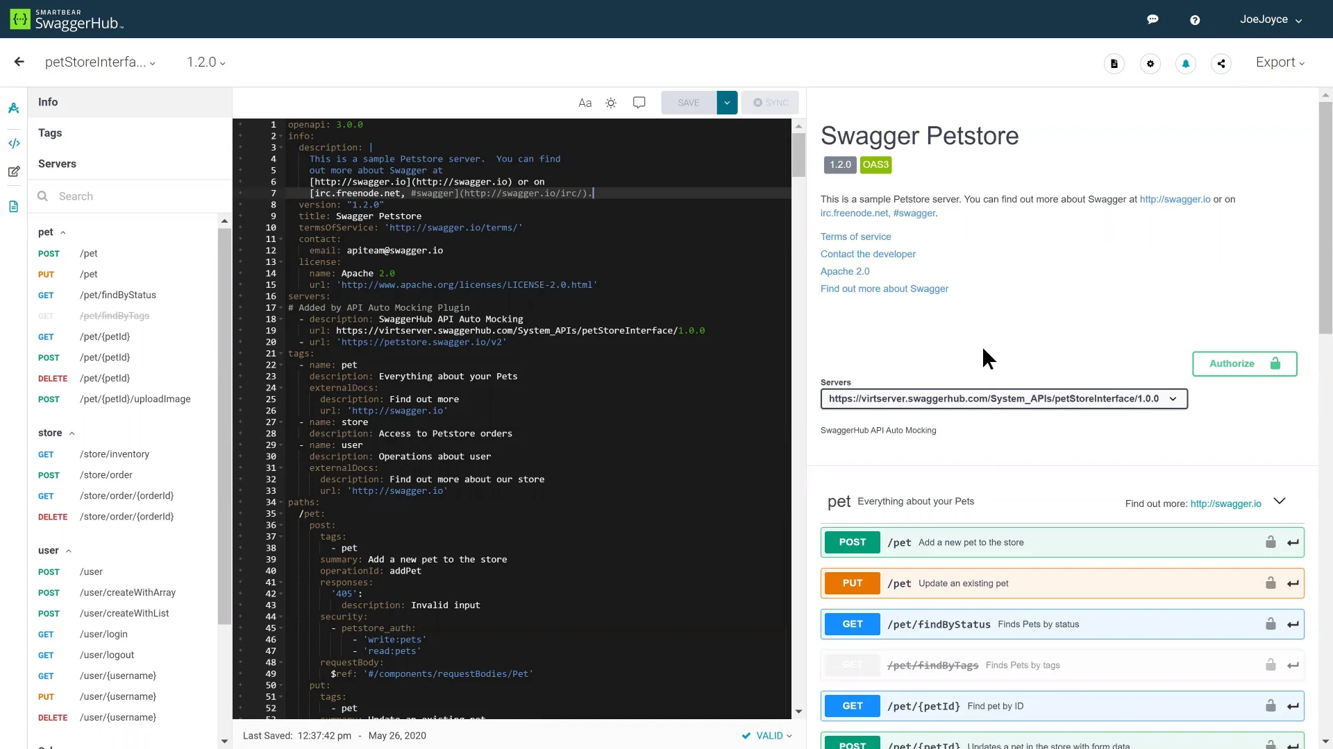Select the code editor sidebar icon
This screenshot has width=1333, height=749.
[x=14, y=144]
